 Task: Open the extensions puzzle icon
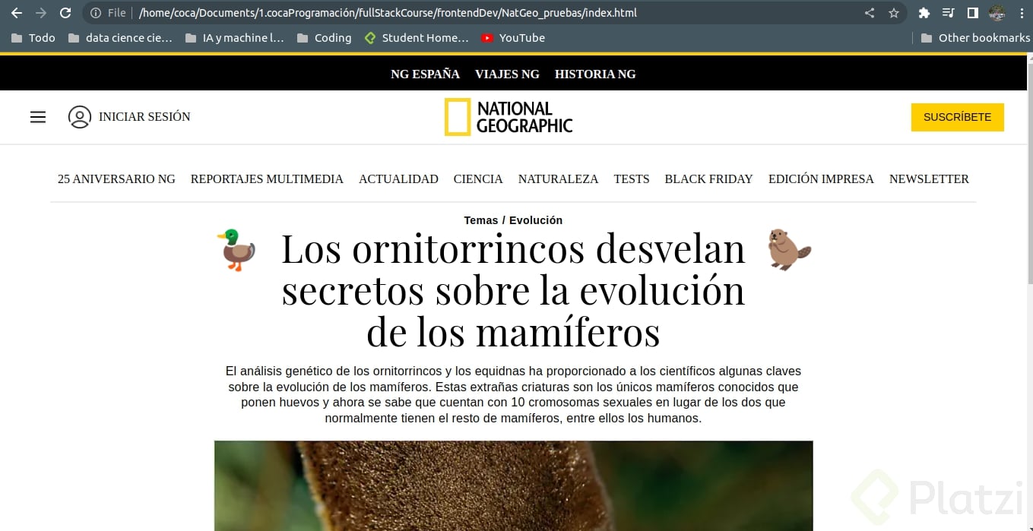(924, 12)
